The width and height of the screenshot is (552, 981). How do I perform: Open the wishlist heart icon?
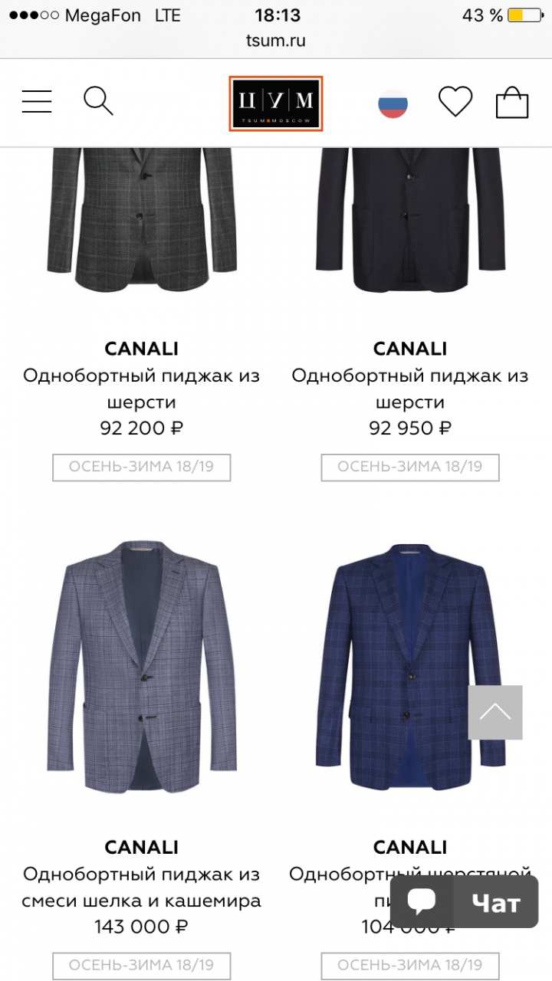pos(455,102)
